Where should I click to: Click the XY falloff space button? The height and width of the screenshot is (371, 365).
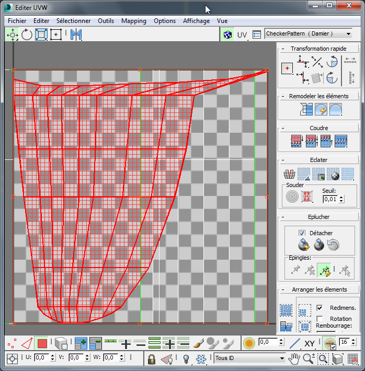(310, 343)
